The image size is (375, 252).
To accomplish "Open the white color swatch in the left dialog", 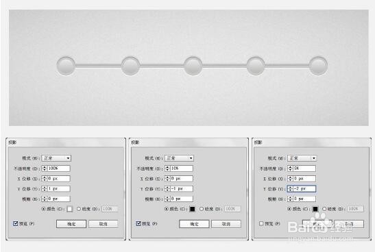I will pos(70,209).
